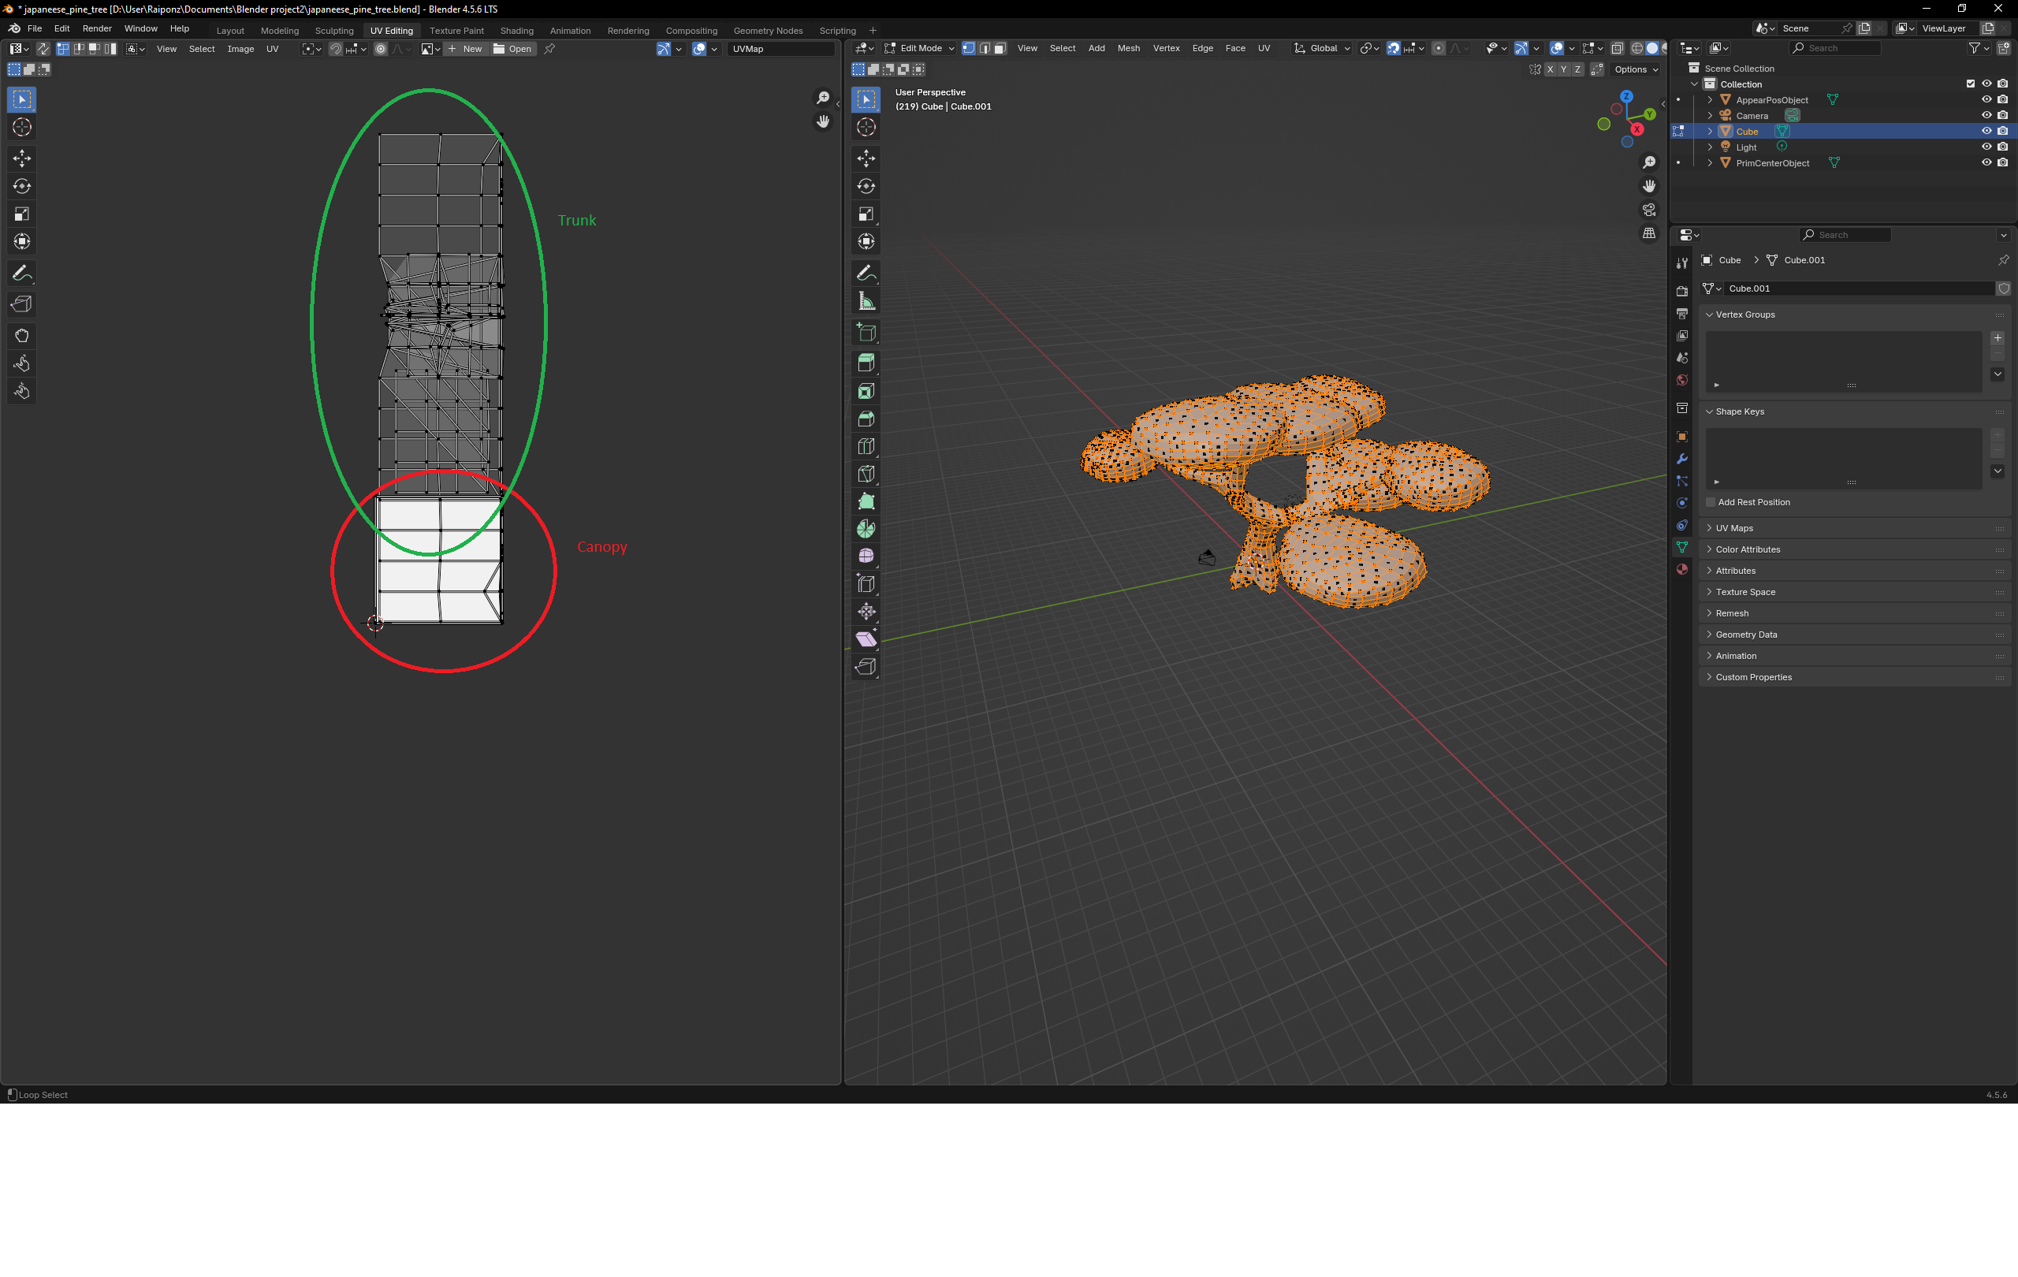Toggle viewport visibility of the Light object
This screenshot has height=1277, width=2018.
click(x=1986, y=147)
